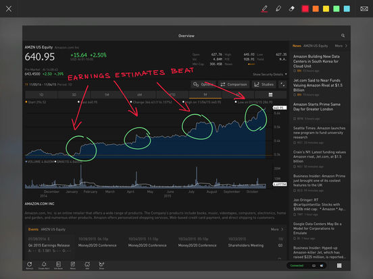Open the grid menu icon at bottom right

coord(339,266)
